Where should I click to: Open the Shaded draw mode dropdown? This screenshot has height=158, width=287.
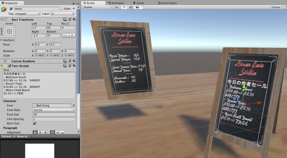pyautogui.click(x=97, y=7)
